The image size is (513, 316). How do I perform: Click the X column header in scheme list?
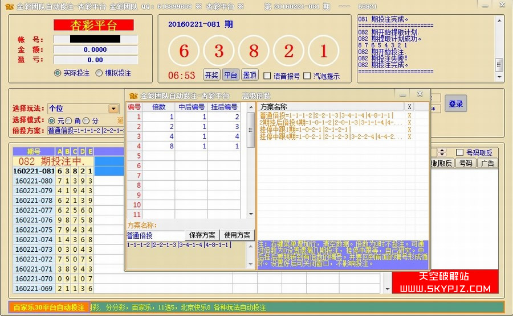(x=409, y=107)
